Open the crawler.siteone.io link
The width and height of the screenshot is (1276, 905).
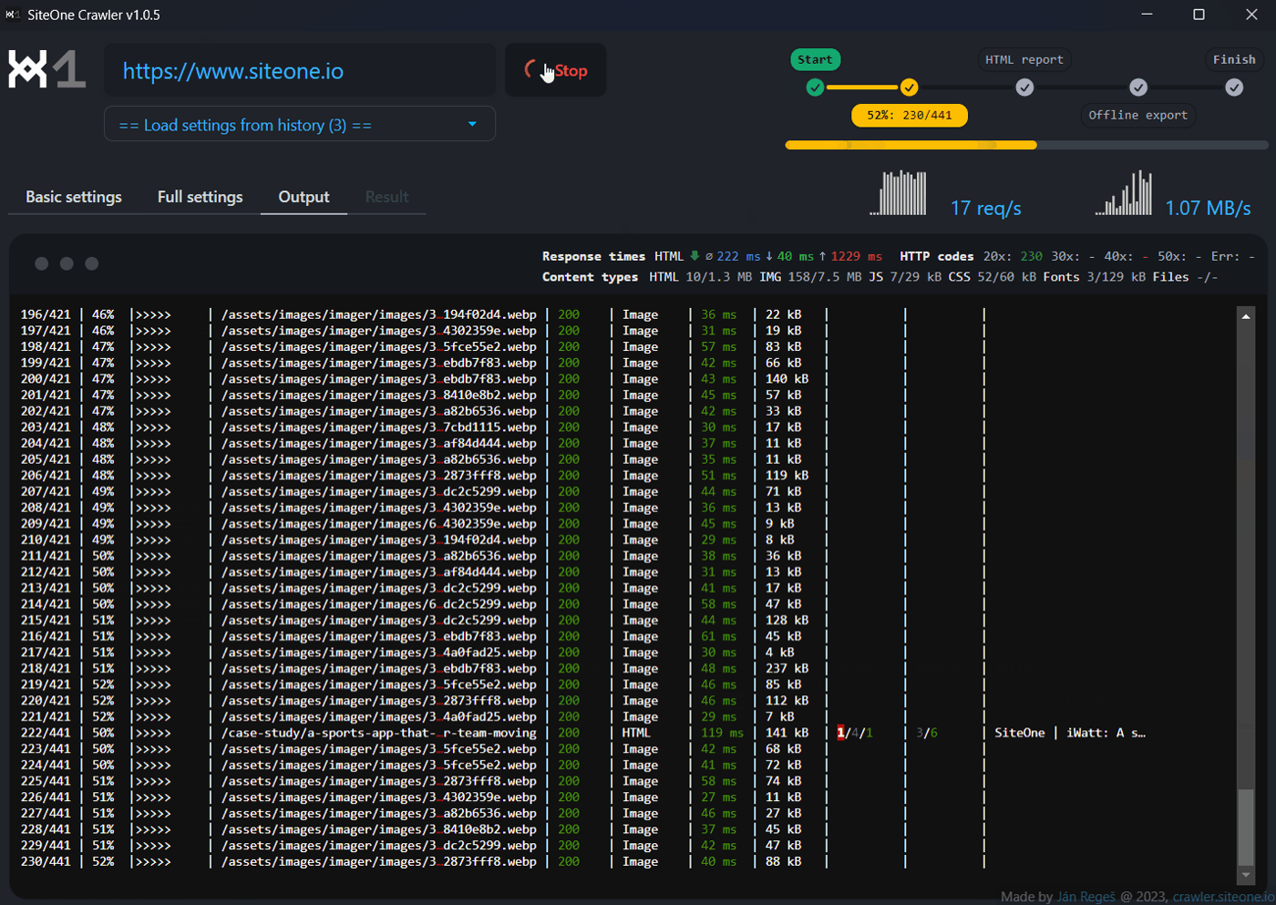[1223, 897]
